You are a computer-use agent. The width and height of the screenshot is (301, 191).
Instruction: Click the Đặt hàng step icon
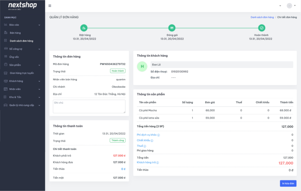click(x=84, y=28)
